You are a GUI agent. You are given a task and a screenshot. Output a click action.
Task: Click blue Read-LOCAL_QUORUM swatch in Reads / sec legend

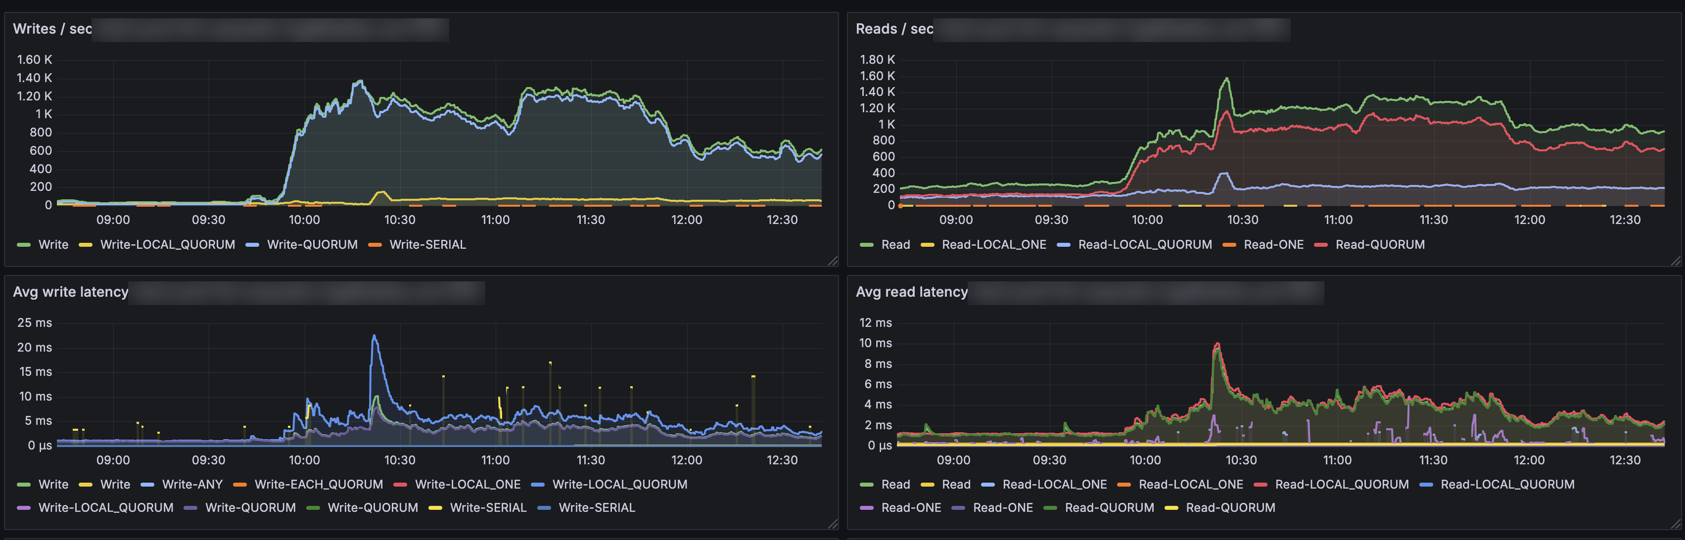click(x=1063, y=245)
